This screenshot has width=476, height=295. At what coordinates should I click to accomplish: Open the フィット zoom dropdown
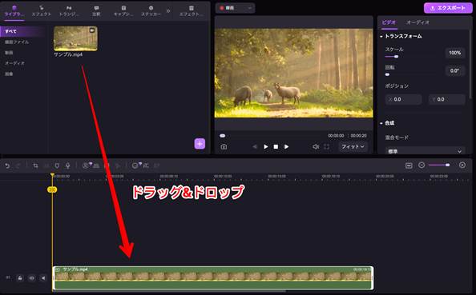point(353,146)
